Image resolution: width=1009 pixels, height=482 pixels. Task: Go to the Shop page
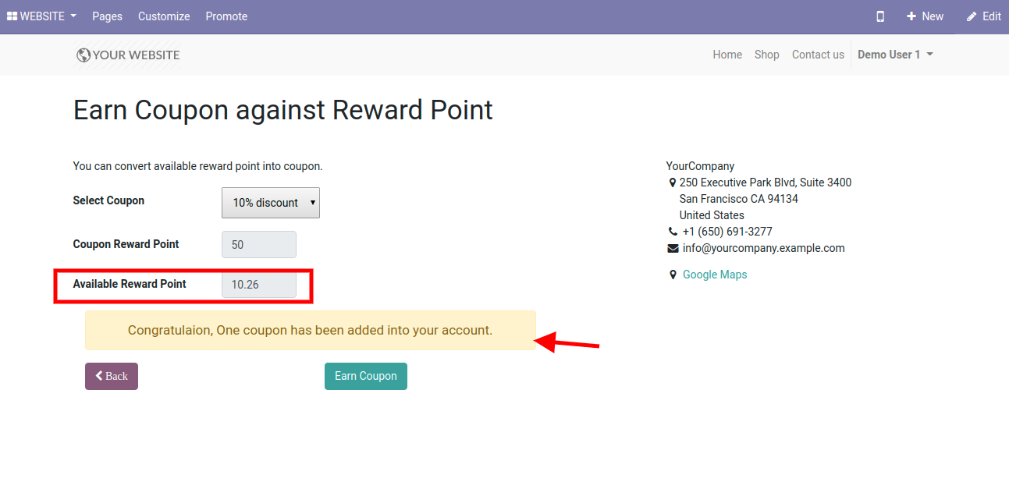tap(767, 55)
